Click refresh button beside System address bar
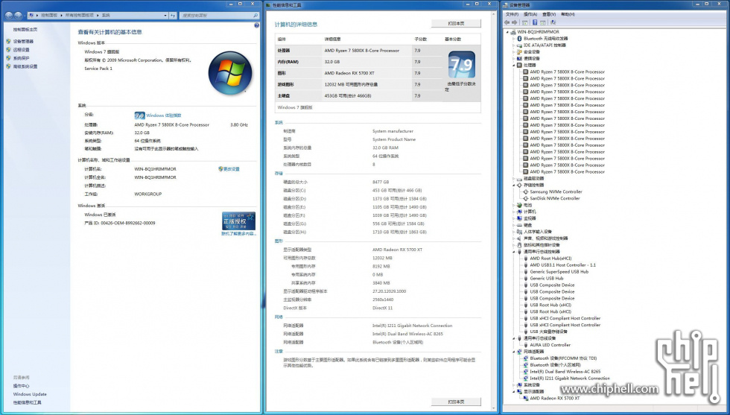 173,16
